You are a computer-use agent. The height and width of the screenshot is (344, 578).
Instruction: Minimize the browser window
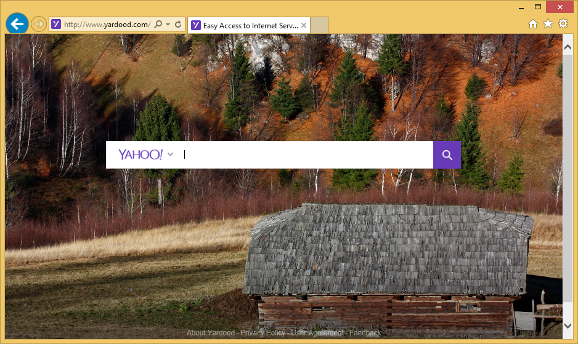[x=521, y=7]
